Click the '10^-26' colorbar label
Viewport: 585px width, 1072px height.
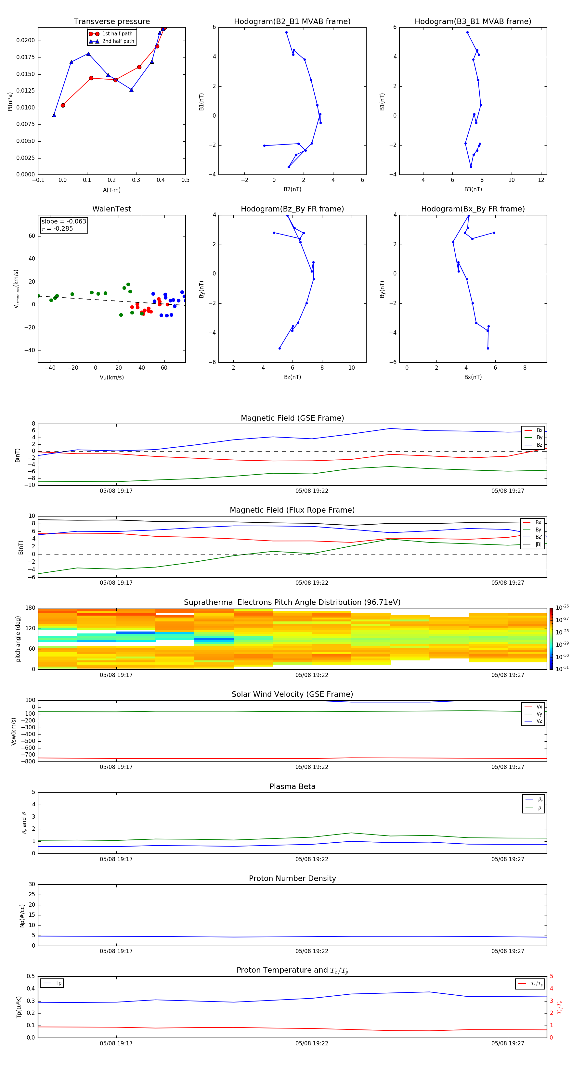(x=562, y=607)
